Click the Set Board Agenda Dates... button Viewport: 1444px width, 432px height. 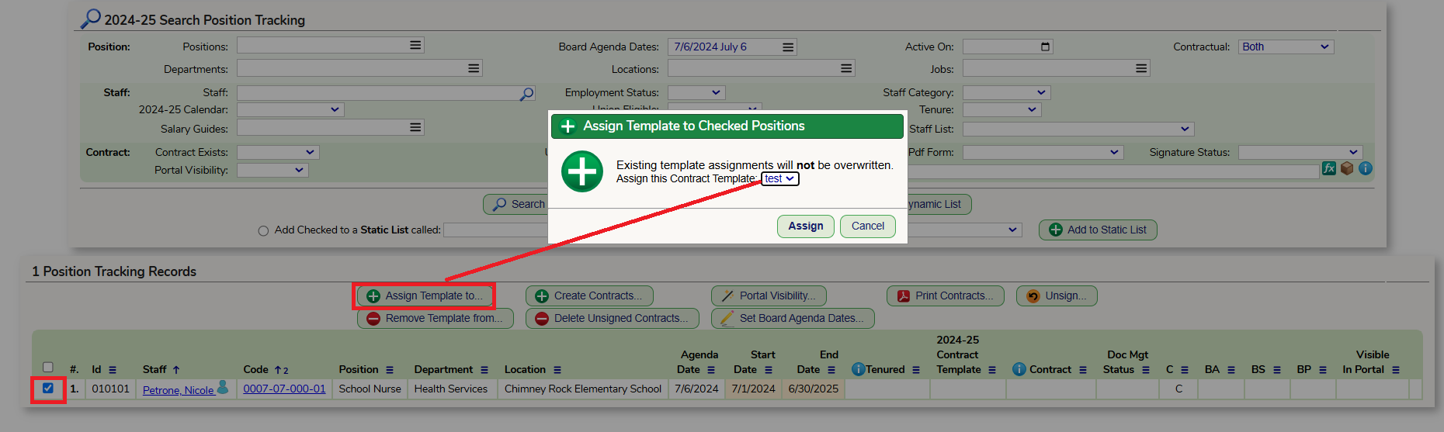tap(793, 318)
